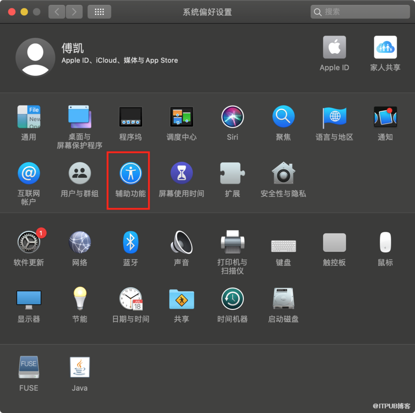The image size is (415, 413).
Task: Open 通知 (Notifications) preferences
Action: (385, 117)
